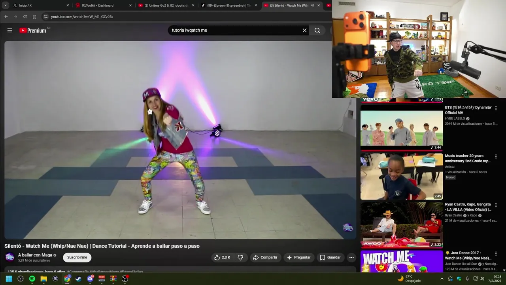506x285 pixels.
Task: Click the browser forward arrow
Action: 15,17
